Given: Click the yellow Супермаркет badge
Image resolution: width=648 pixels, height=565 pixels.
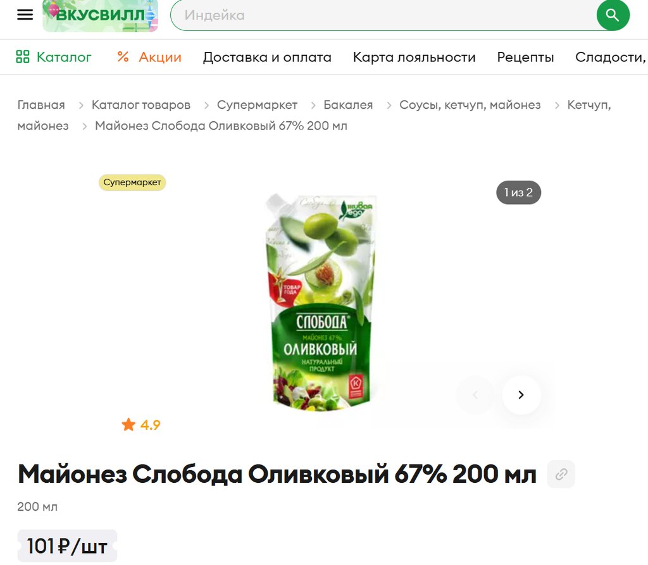Looking at the screenshot, I should [x=132, y=183].
